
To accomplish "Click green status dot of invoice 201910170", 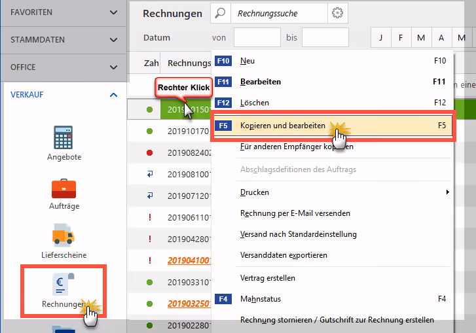I will (149, 131).
